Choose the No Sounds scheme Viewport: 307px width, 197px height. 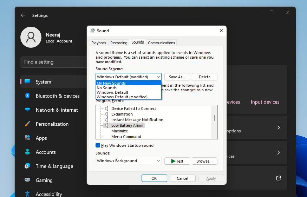pos(129,88)
